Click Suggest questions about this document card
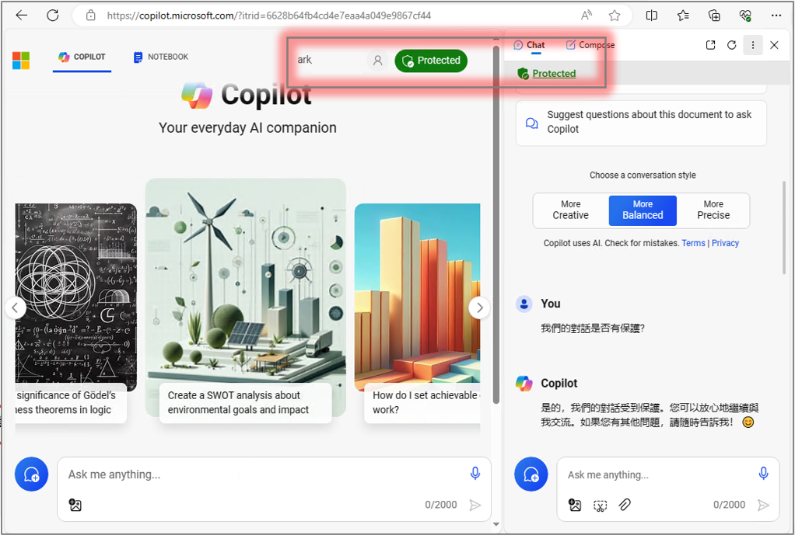The width and height of the screenshot is (795, 535). (x=641, y=122)
